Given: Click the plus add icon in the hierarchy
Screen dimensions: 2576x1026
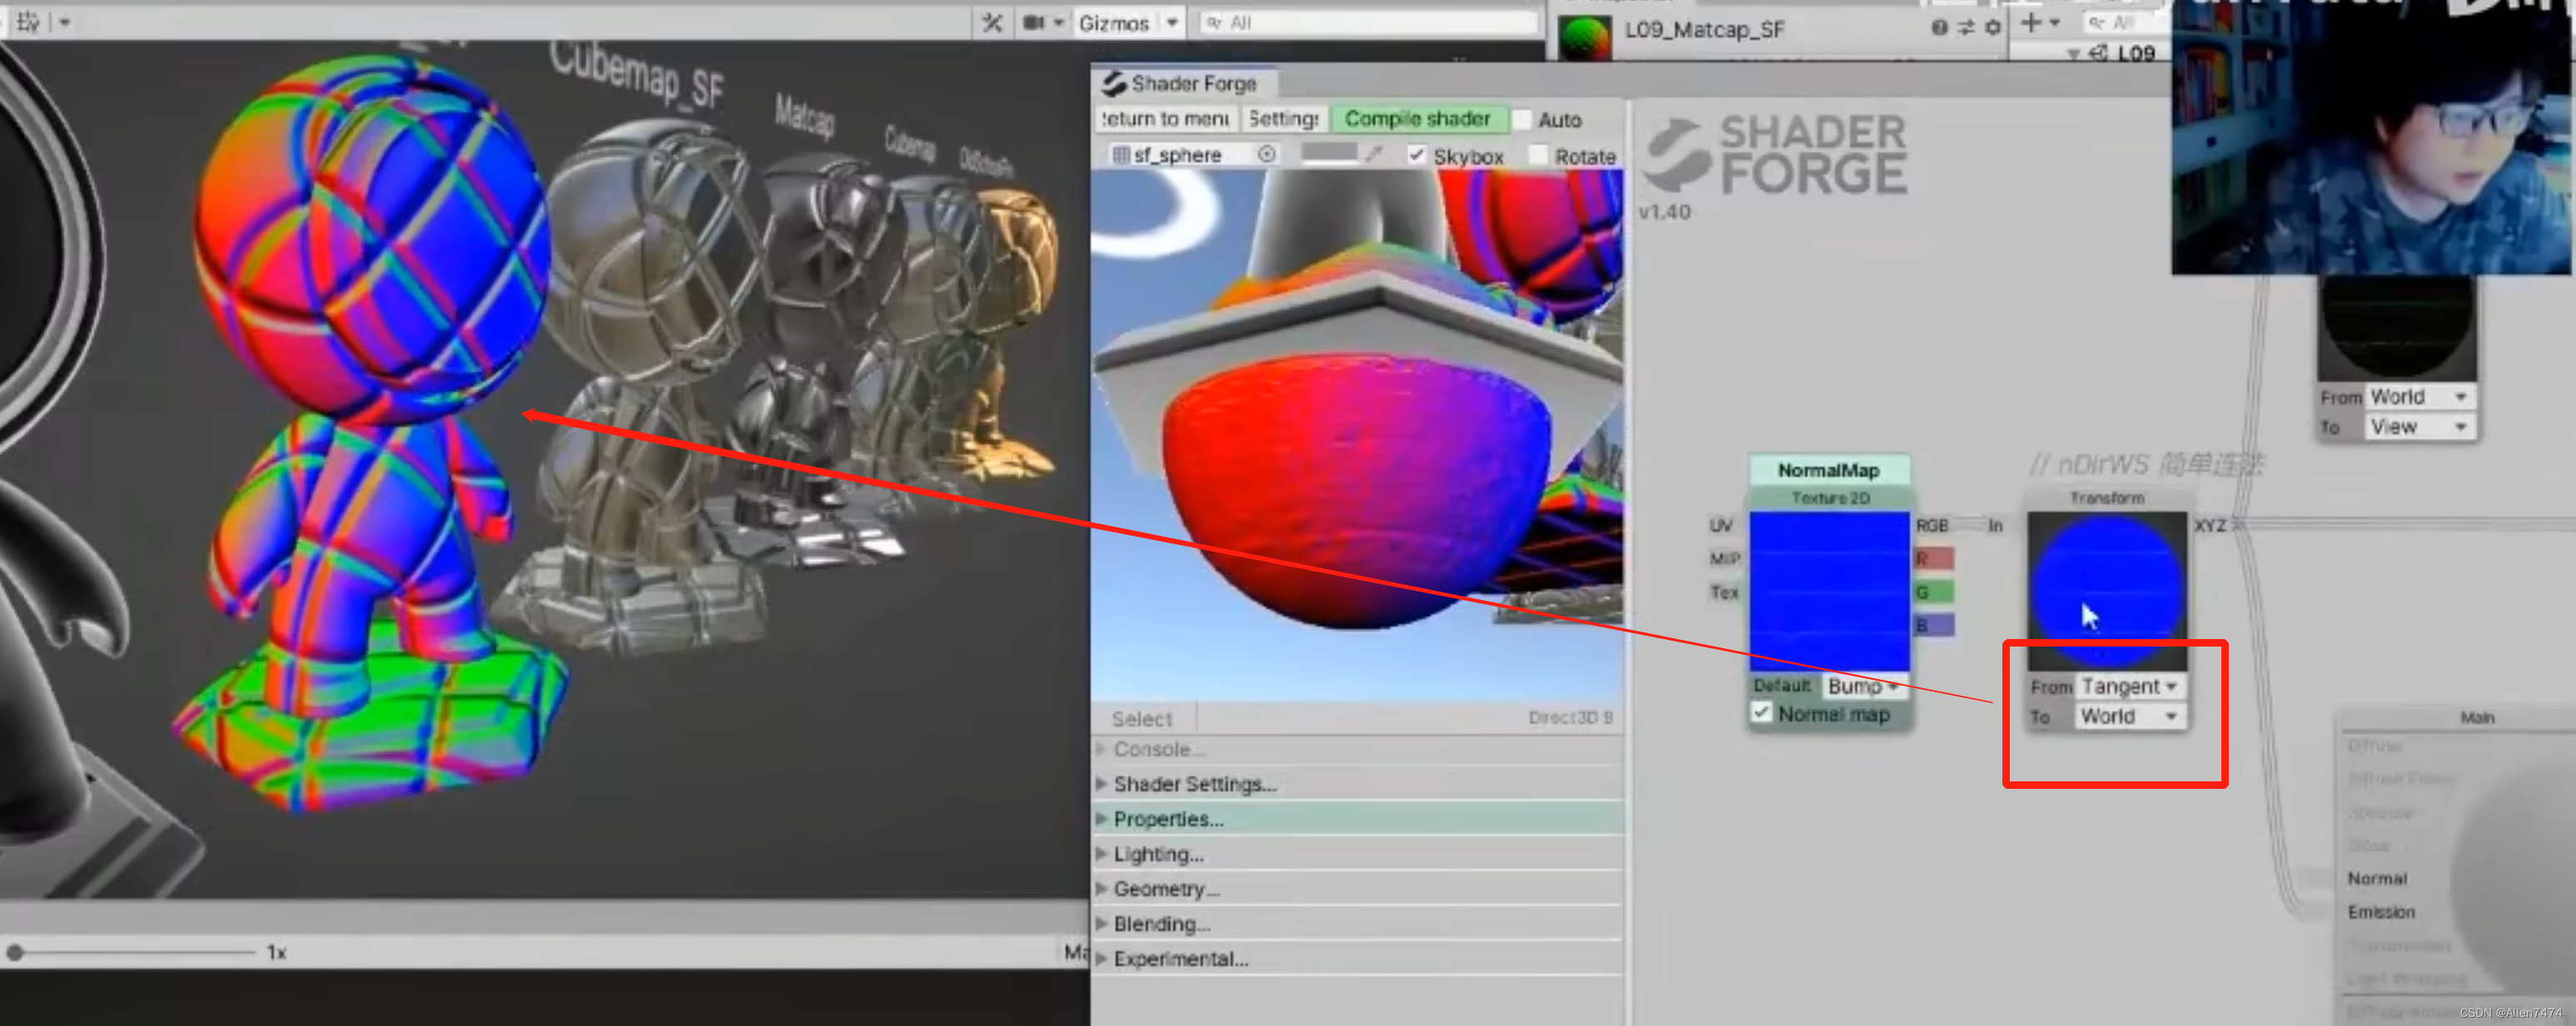Looking at the screenshot, I should (2030, 22).
